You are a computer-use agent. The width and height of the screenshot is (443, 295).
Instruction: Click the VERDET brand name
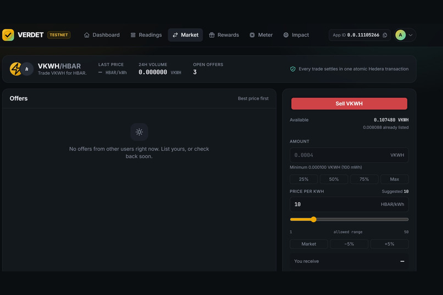click(x=31, y=35)
